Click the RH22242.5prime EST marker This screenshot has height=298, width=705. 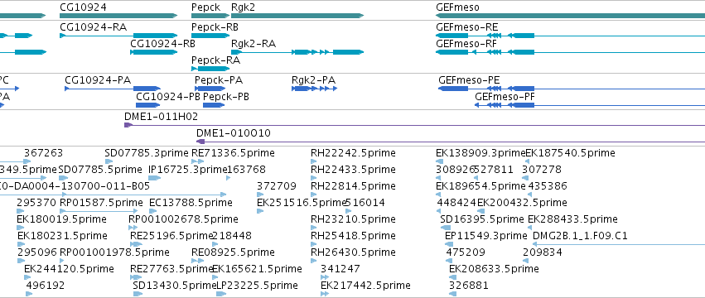(x=313, y=161)
